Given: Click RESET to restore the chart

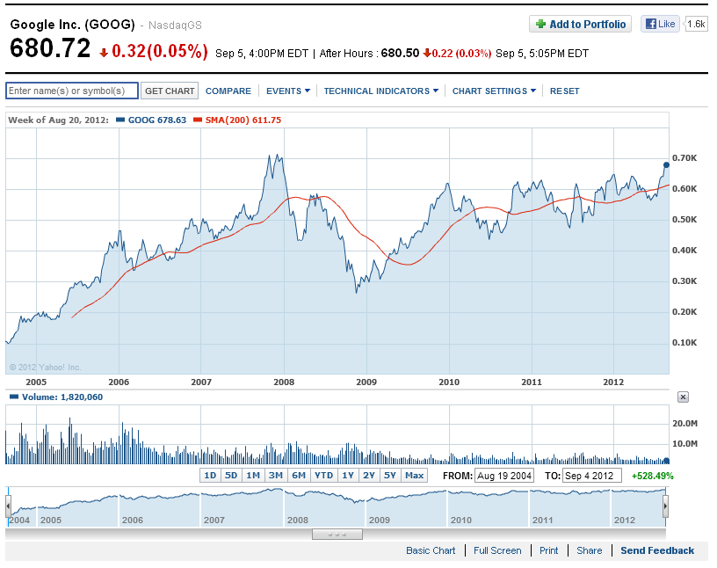Looking at the screenshot, I should (564, 91).
